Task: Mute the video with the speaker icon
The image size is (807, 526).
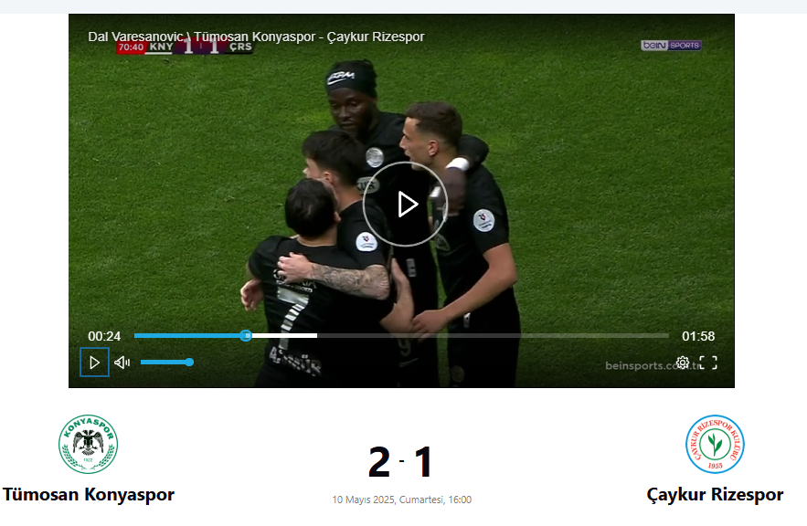Action: 122,363
